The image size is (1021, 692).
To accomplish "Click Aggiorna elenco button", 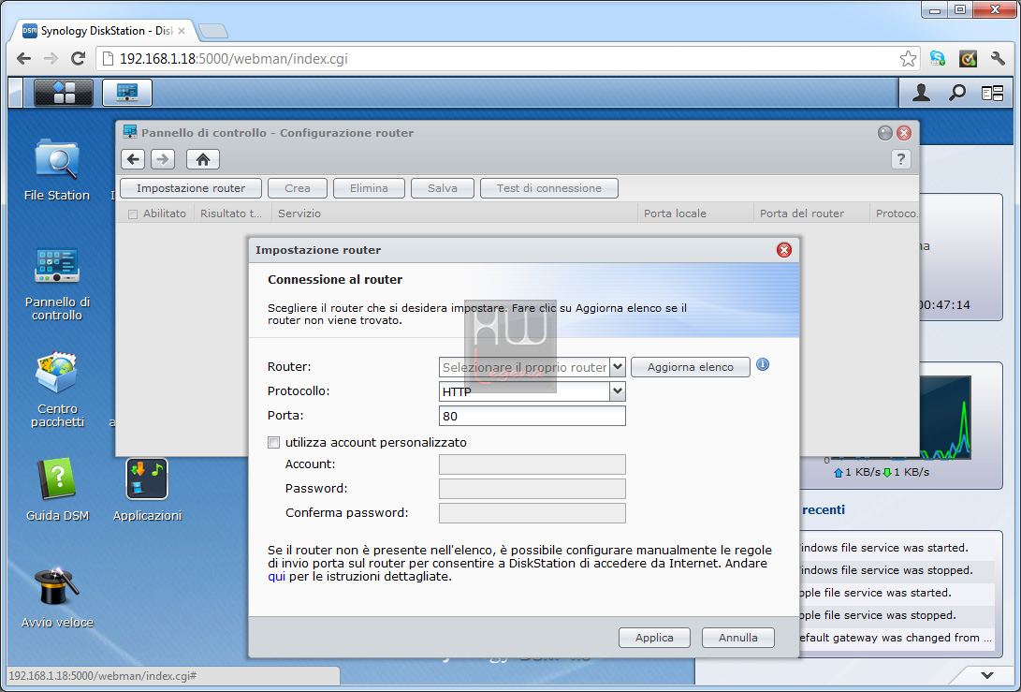I will [x=691, y=367].
